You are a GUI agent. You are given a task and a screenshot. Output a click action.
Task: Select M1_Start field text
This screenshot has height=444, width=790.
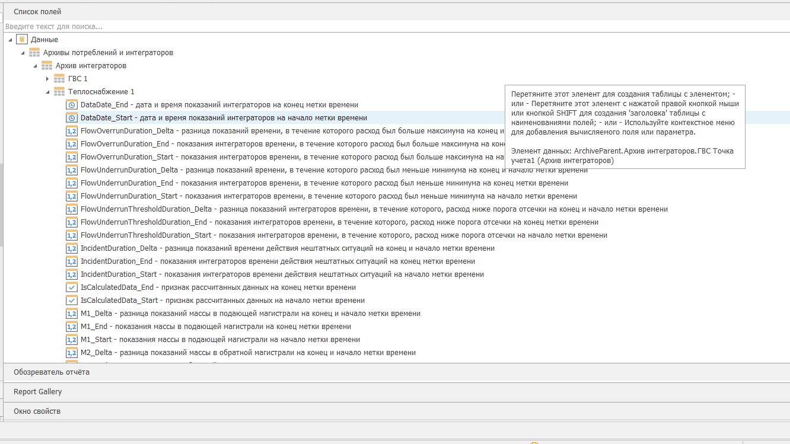coord(221,339)
